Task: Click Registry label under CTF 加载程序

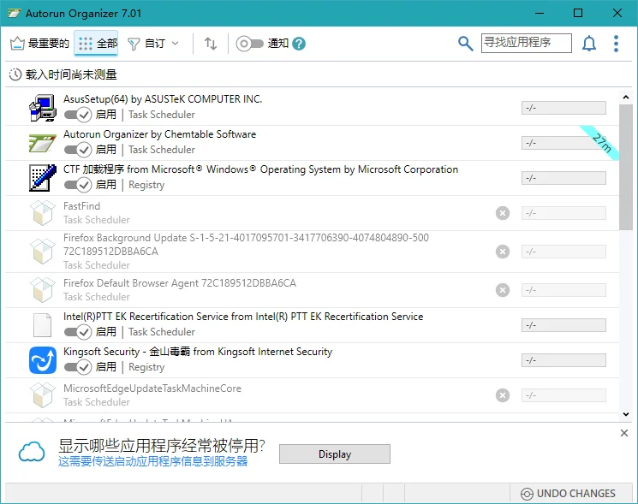Action: 146,185
